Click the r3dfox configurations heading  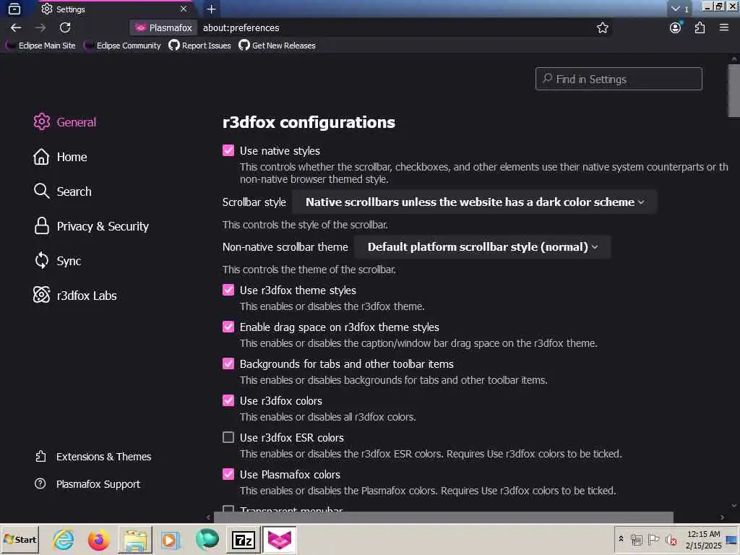[309, 122]
